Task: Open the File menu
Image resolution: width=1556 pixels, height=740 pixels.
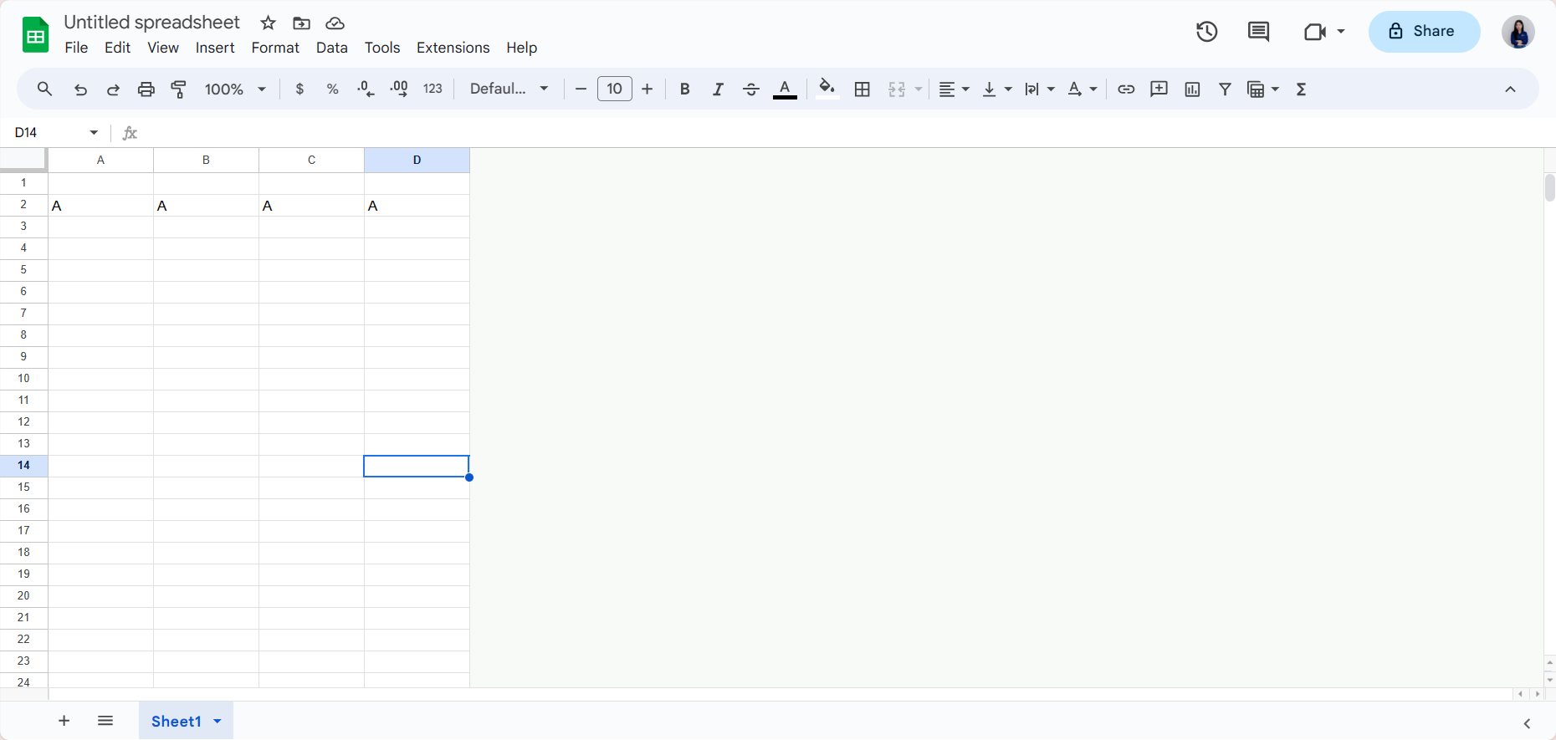Action: tap(76, 48)
